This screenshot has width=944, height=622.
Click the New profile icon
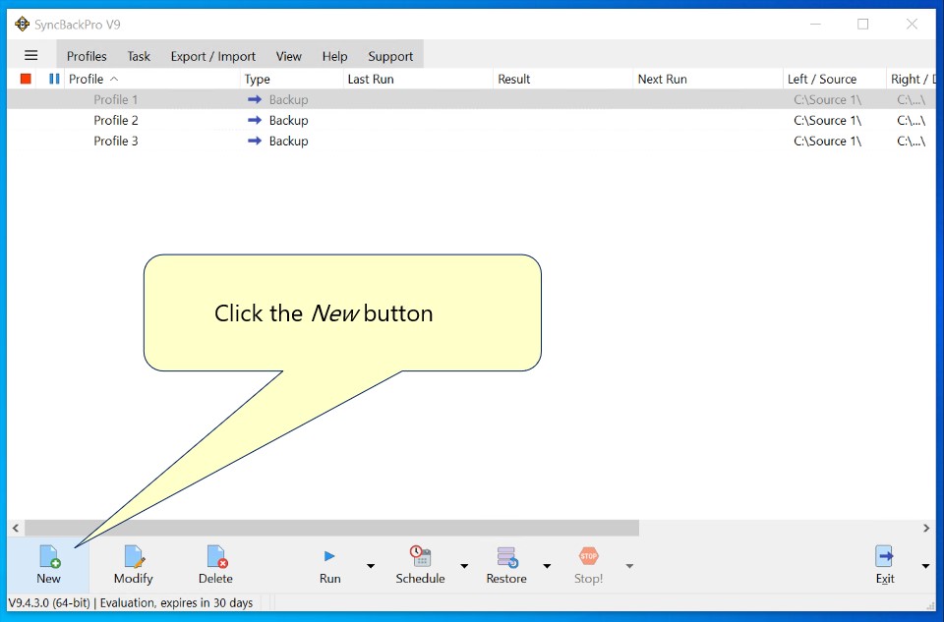(48, 558)
